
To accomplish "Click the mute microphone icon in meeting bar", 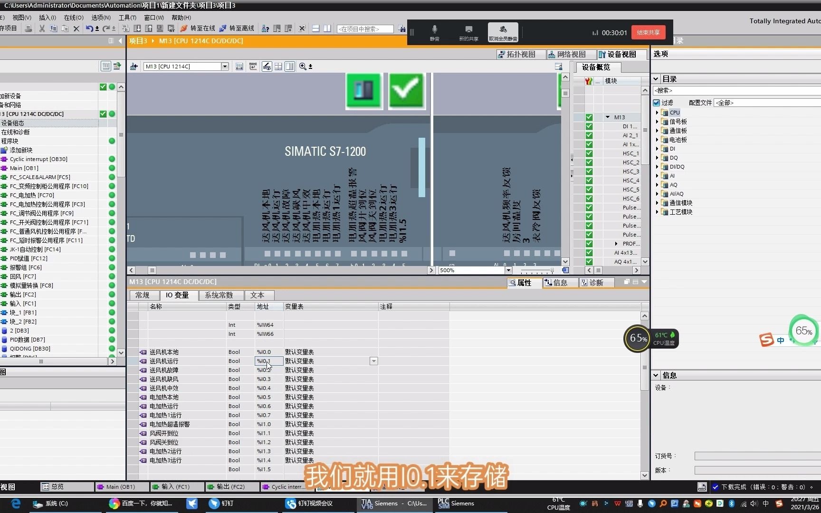I will point(434,33).
